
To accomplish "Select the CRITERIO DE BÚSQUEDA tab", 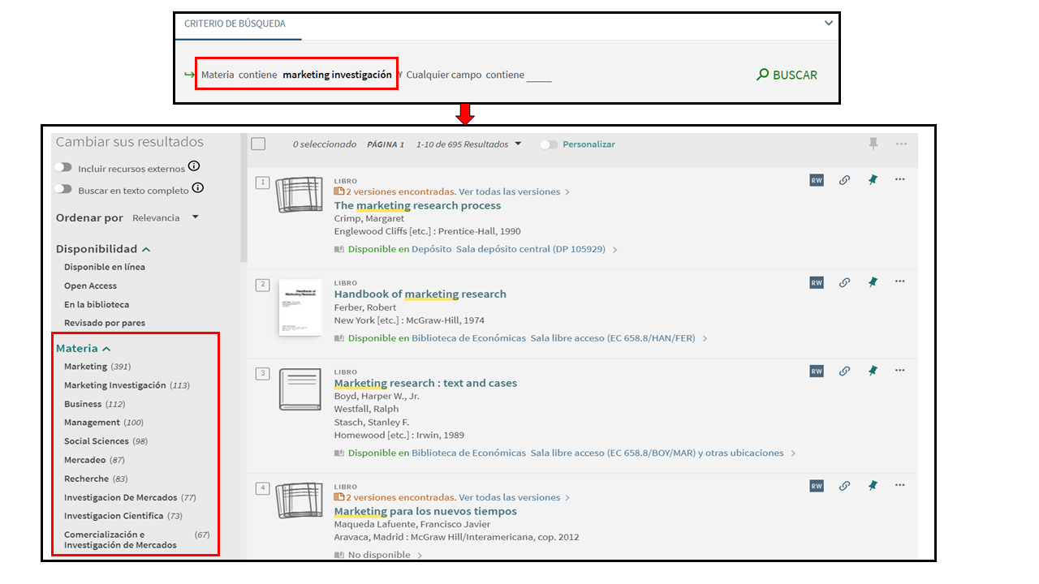I will (235, 24).
